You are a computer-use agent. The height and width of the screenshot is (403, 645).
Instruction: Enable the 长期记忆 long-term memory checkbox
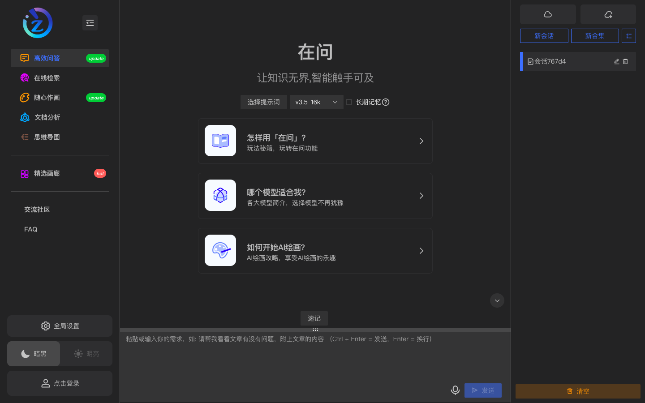(x=349, y=102)
